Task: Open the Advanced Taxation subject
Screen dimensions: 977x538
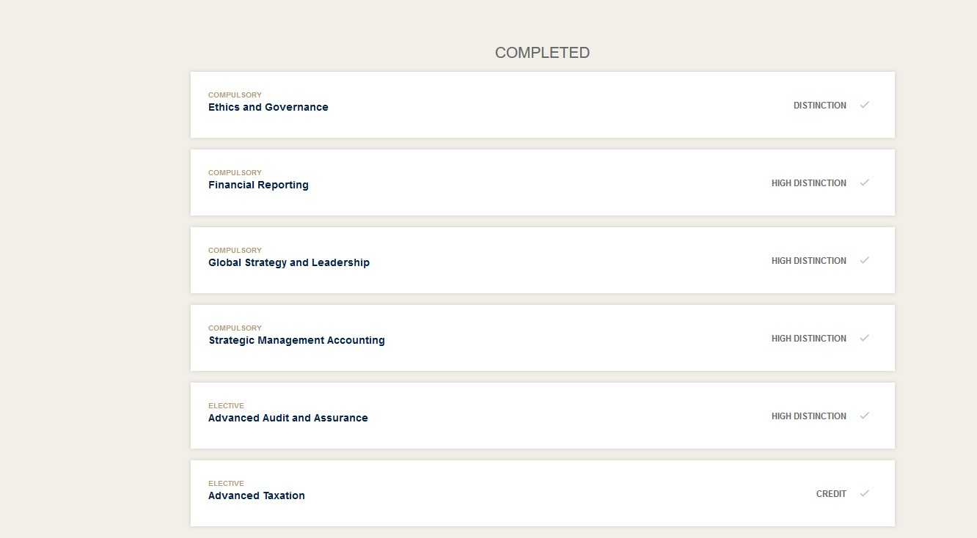Action: click(x=257, y=495)
